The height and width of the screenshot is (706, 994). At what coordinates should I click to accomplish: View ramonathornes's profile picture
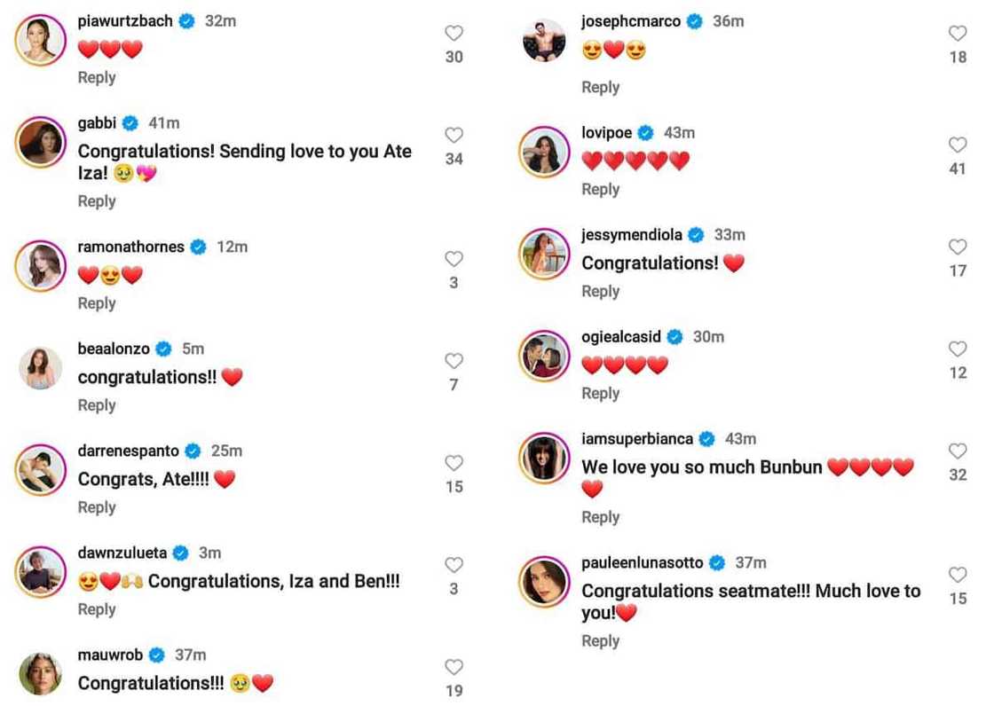pyautogui.click(x=41, y=266)
